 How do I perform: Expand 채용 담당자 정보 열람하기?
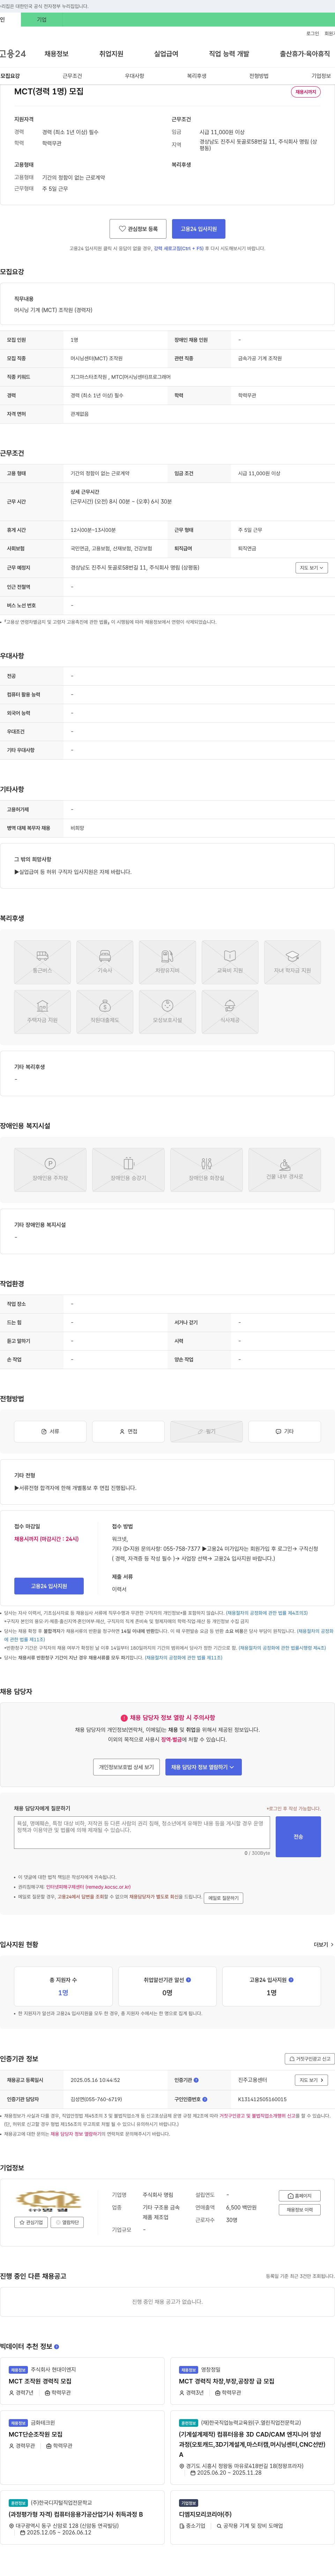(x=203, y=1767)
